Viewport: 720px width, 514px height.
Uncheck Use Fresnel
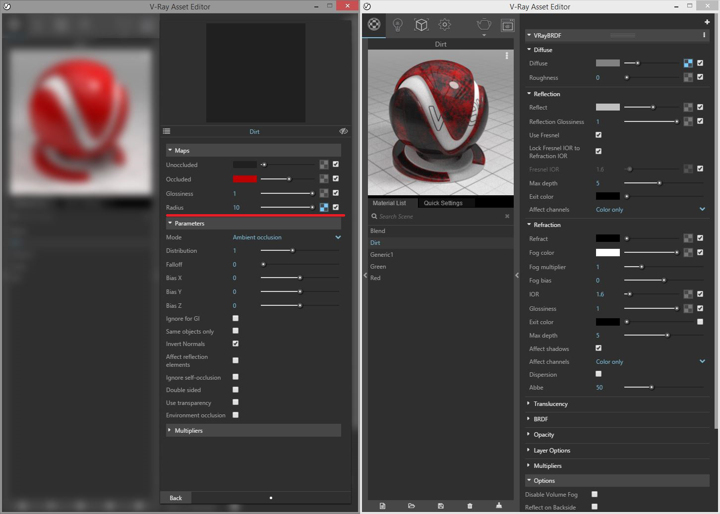coord(599,135)
